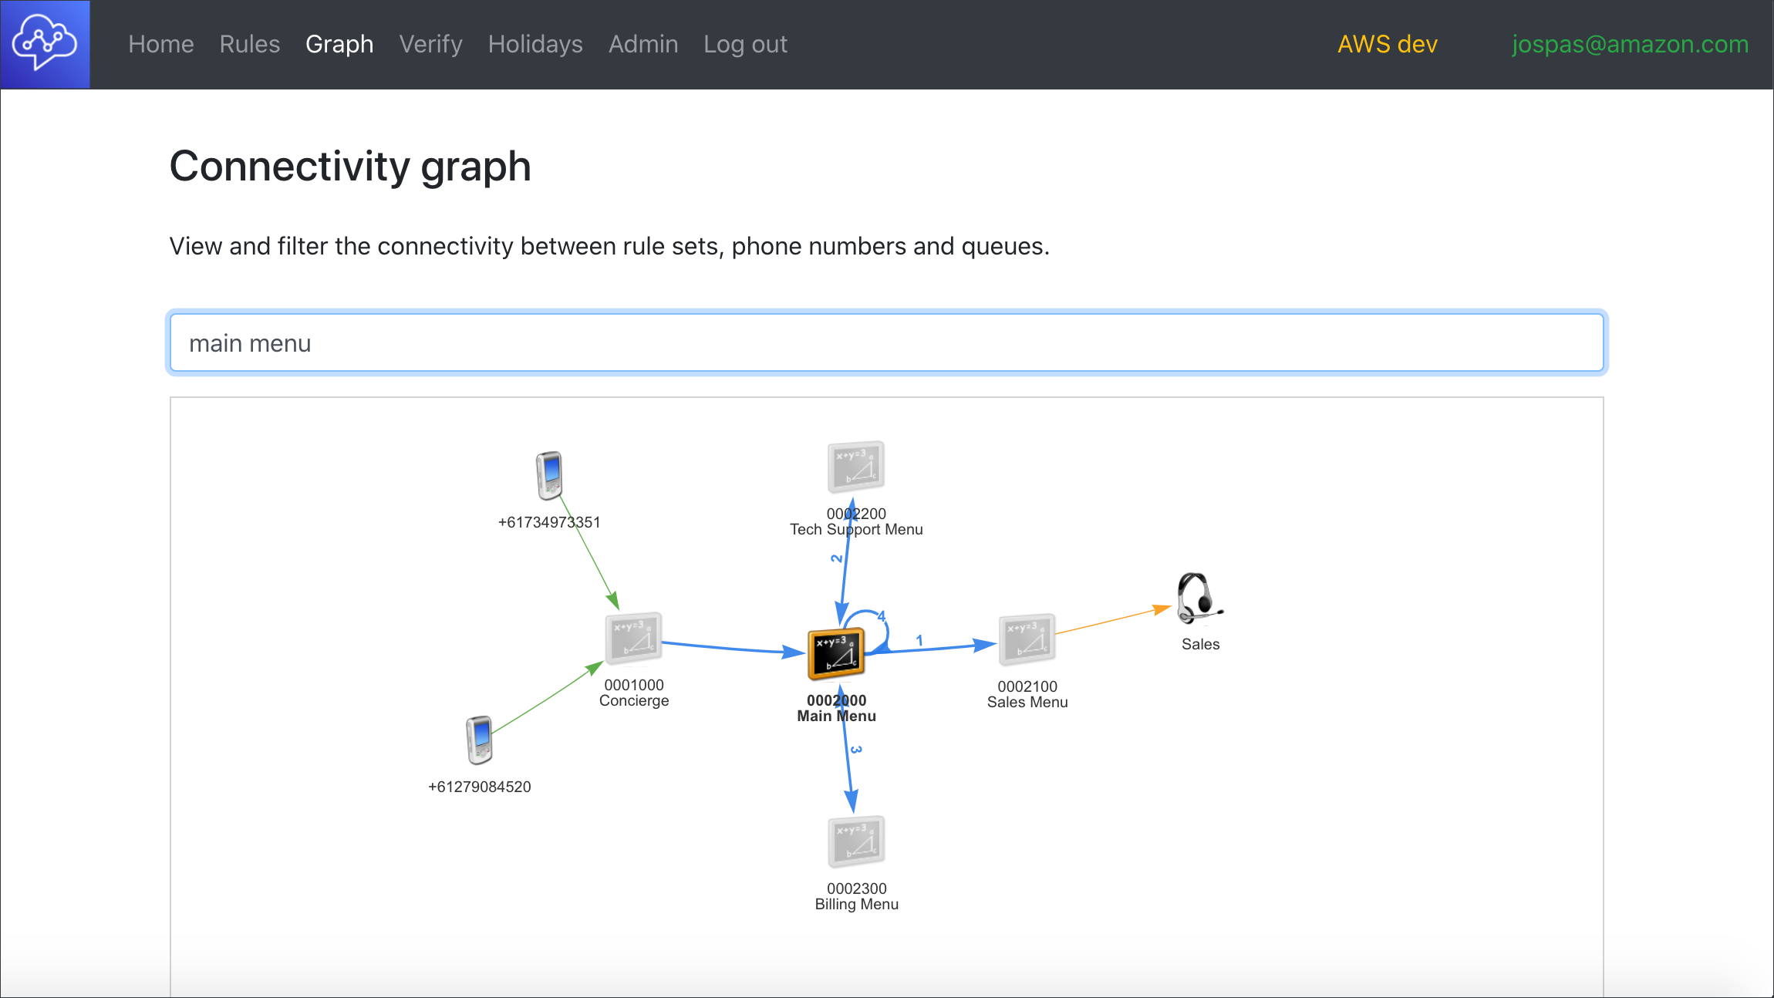This screenshot has height=998, width=1774.
Task: Navigate to Verify page
Action: click(430, 44)
